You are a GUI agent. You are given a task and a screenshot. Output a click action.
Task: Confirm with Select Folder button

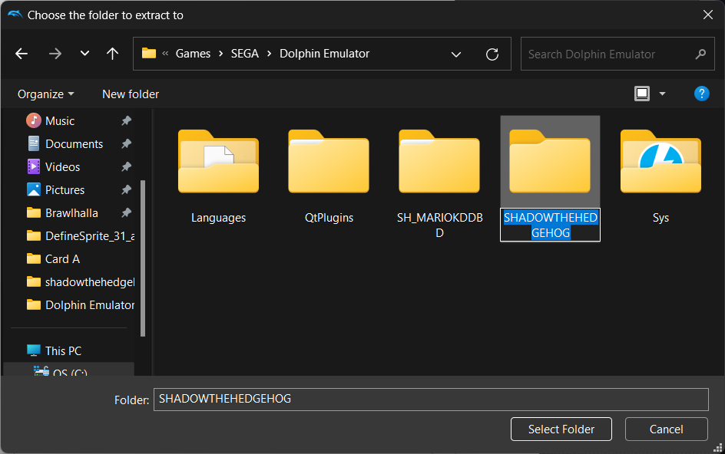561,429
